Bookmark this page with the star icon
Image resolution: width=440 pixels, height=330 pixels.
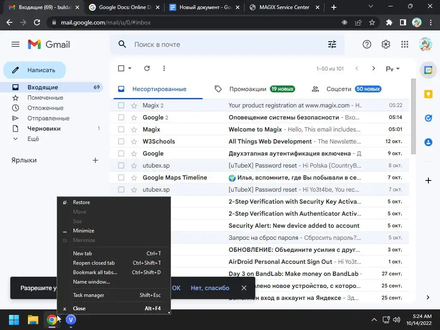coord(372,22)
